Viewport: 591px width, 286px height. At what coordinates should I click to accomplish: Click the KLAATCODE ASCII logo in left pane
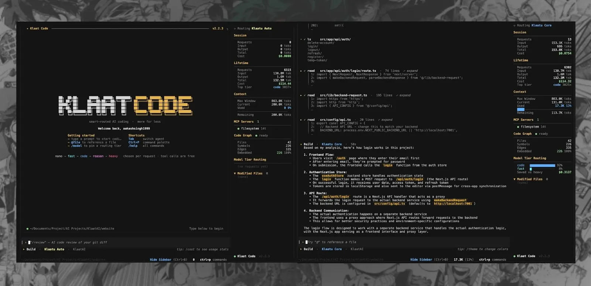[x=125, y=106]
